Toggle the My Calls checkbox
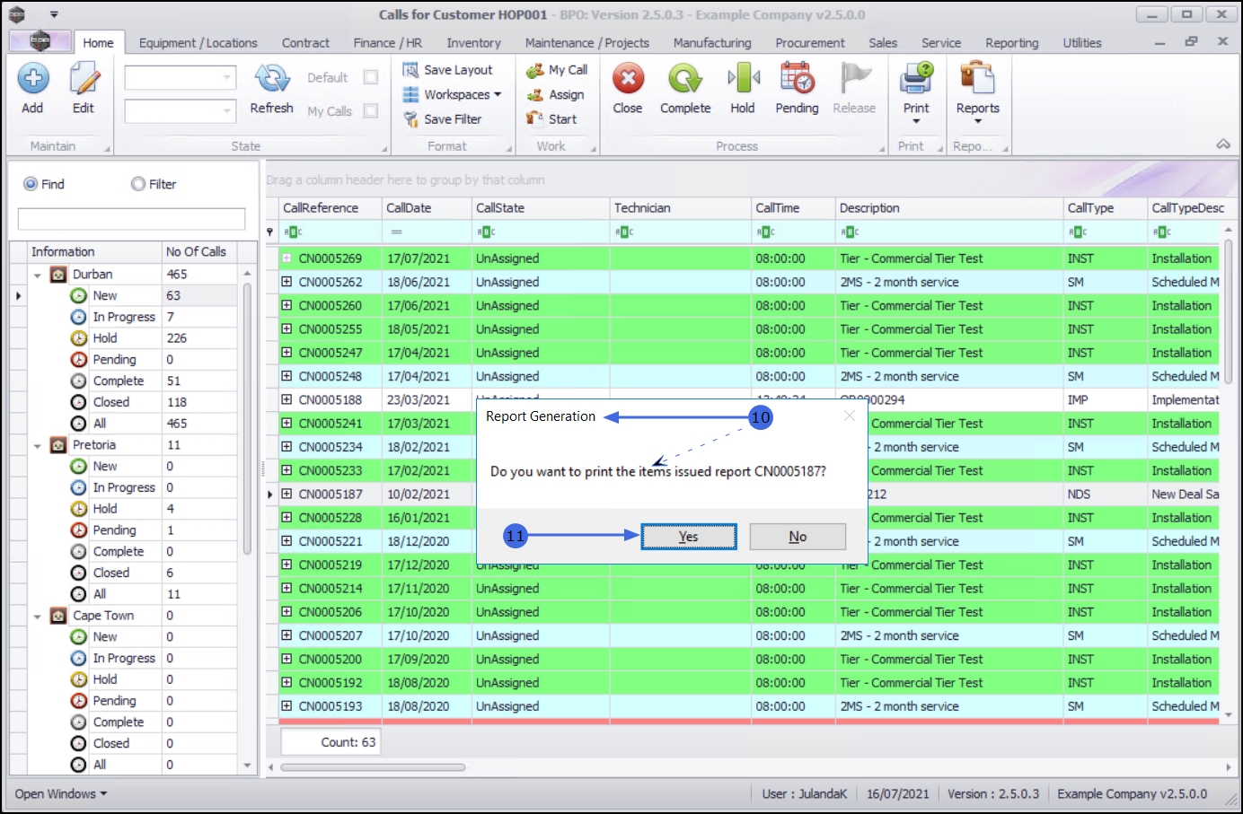 tap(370, 111)
